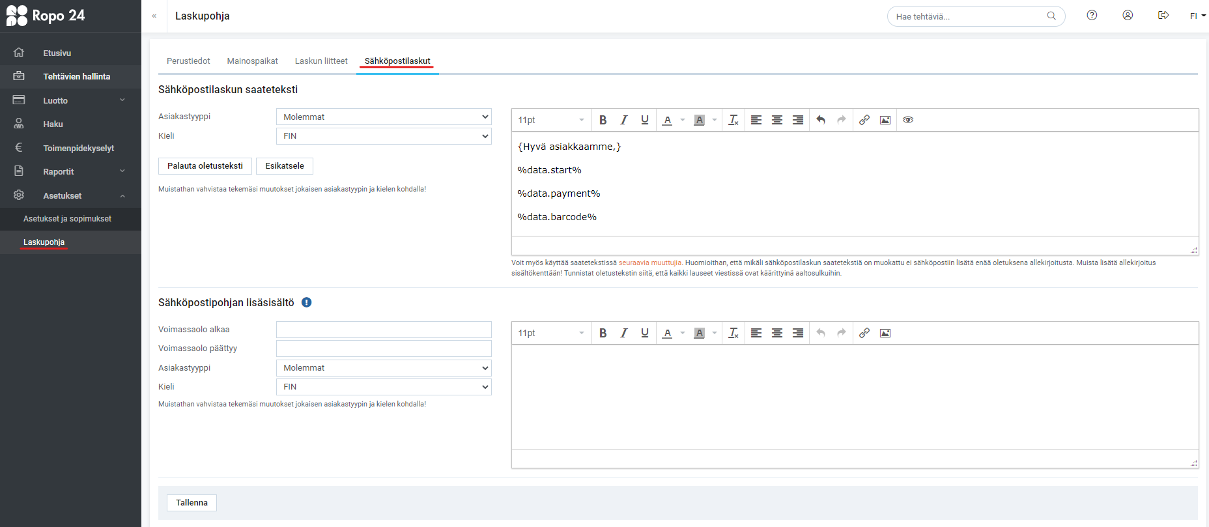Toggle bold in the upper editor toolbar

pos(603,120)
